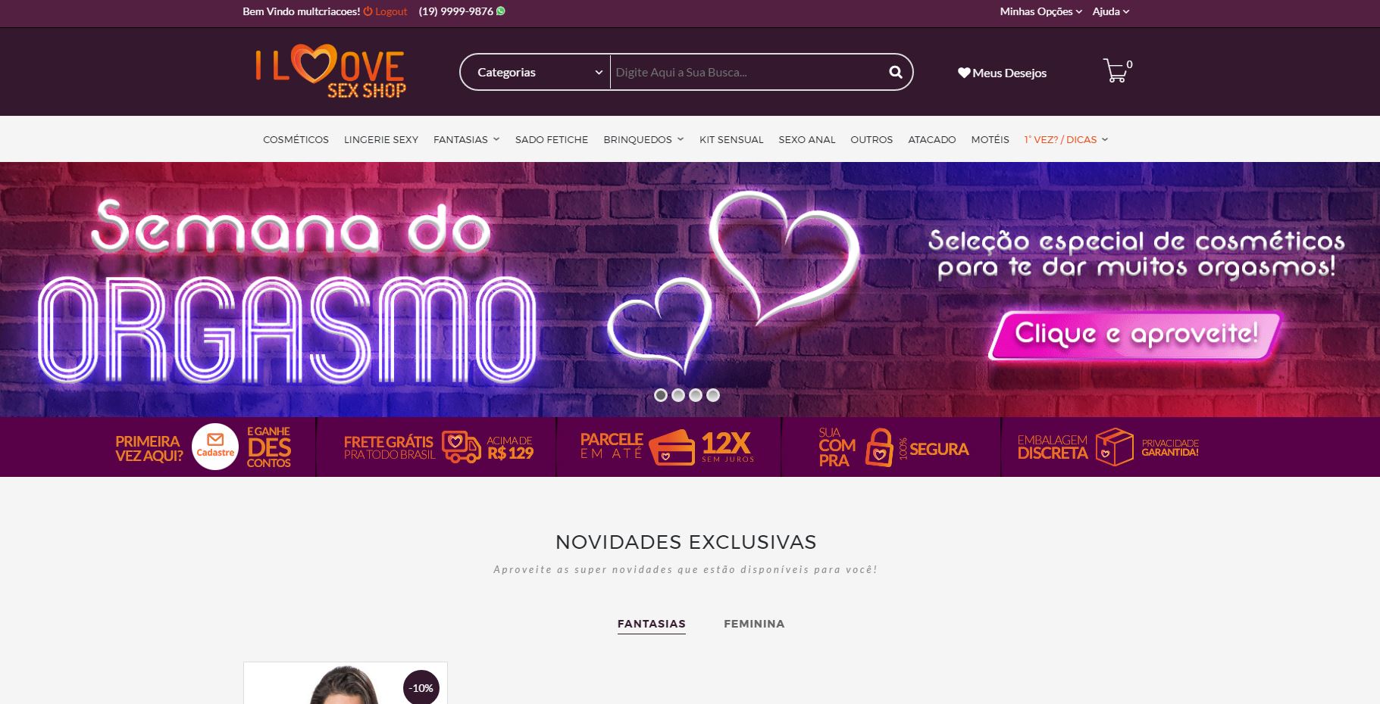Click the free shipping truck icon
This screenshot has width=1380, height=704.
coord(461,447)
